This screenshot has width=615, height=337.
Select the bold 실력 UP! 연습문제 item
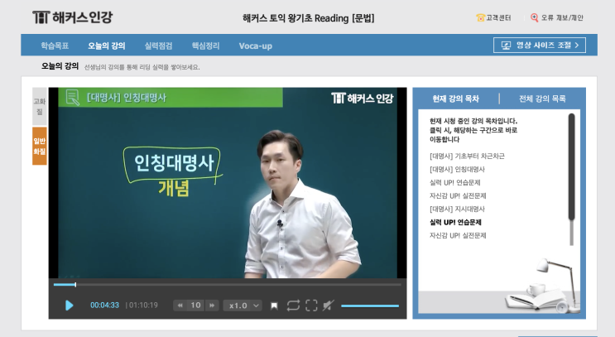(455, 223)
